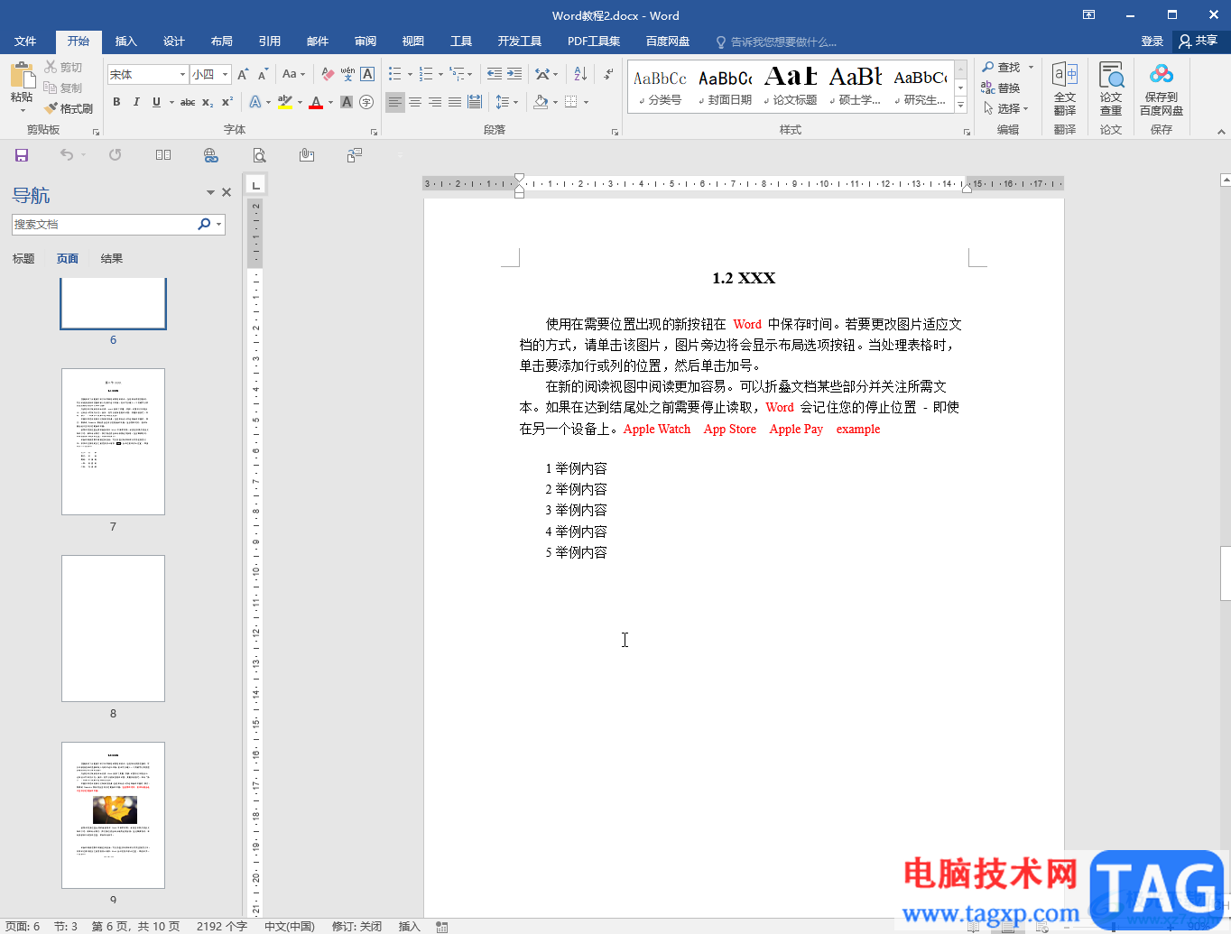Toggle show paragraph marks button
The height and width of the screenshot is (934, 1231).
tap(609, 74)
